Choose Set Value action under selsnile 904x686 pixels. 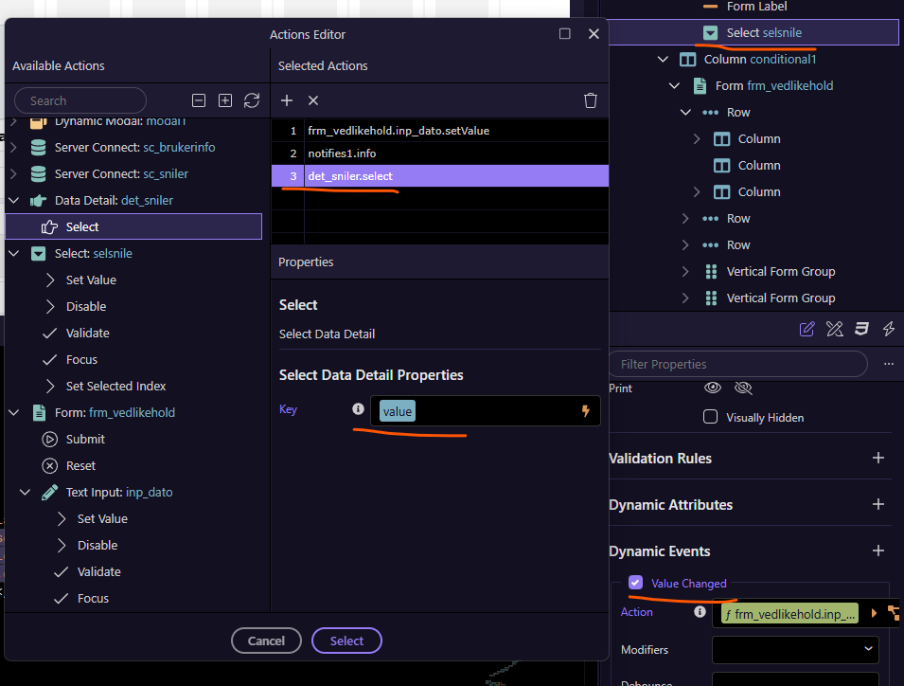click(91, 280)
